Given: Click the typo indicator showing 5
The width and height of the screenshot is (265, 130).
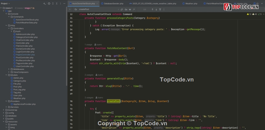Looking at the screenshot, I should tap(260, 14).
